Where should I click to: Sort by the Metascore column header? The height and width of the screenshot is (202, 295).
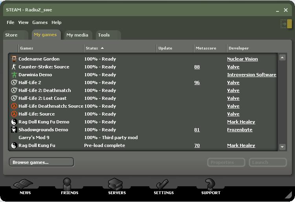point(210,48)
